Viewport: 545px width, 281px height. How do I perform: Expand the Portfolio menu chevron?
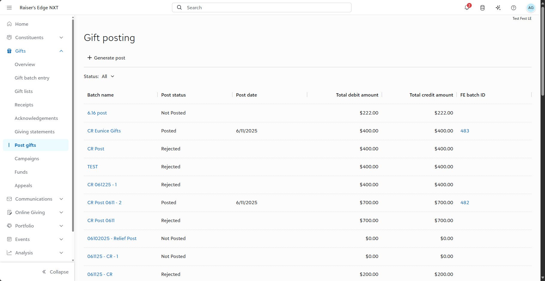click(x=61, y=226)
